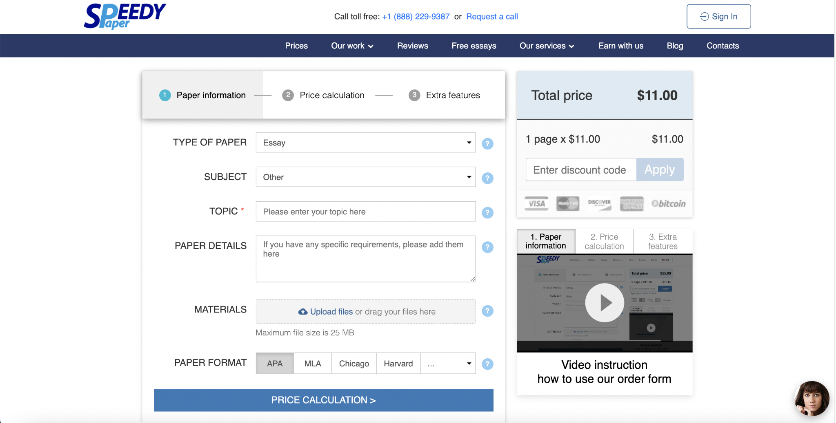Open Free essays page
Viewport: 836px width, 423px height.
[x=474, y=46]
